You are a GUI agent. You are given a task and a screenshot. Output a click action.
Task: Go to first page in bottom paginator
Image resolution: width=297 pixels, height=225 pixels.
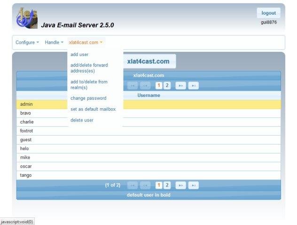(x=133, y=185)
